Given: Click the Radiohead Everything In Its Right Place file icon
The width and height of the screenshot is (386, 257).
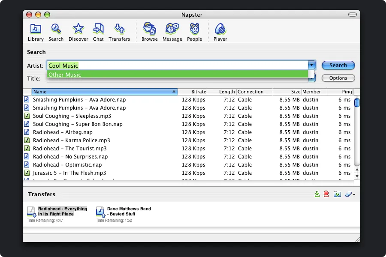Looking at the screenshot, I should [x=31, y=212].
